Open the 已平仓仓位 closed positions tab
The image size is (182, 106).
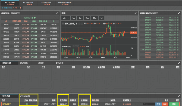(25, 96)
